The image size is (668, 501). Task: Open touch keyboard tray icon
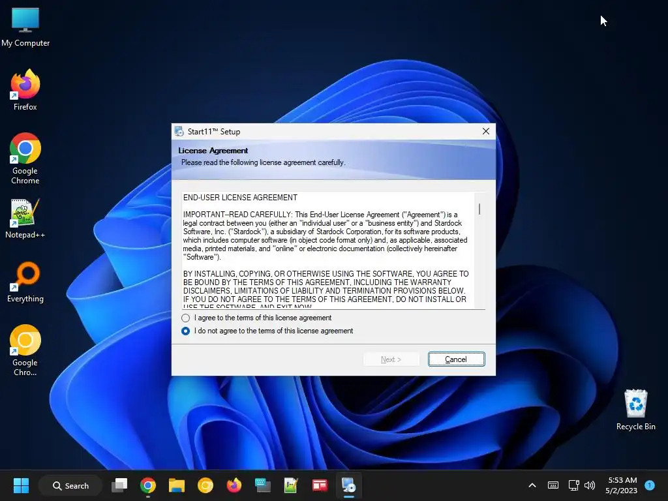pos(553,485)
